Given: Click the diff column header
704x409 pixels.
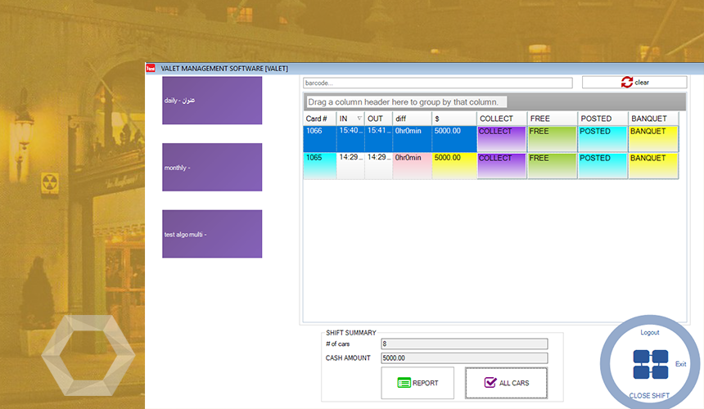Looking at the screenshot, I should pos(412,119).
